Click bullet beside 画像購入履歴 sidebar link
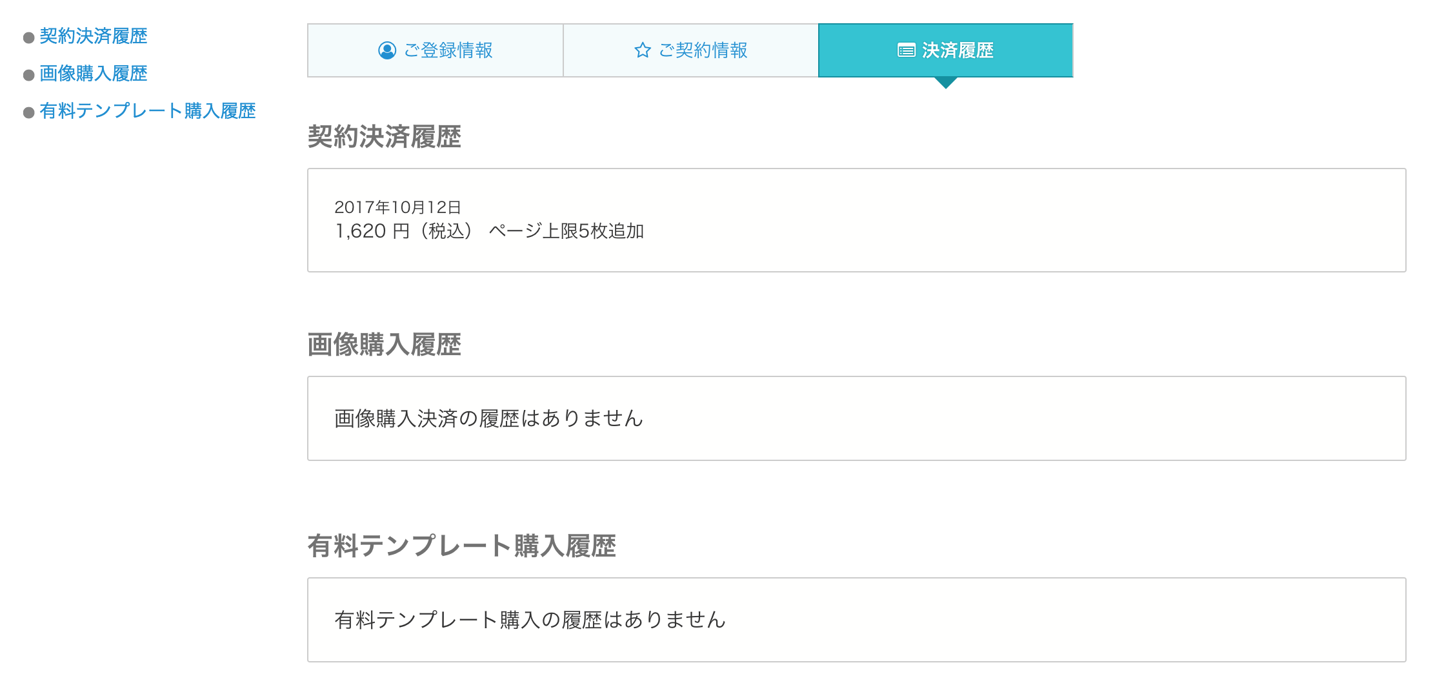 tap(28, 75)
